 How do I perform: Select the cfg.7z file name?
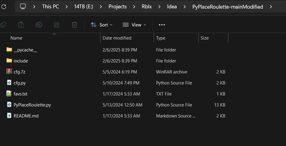[x=20, y=72]
